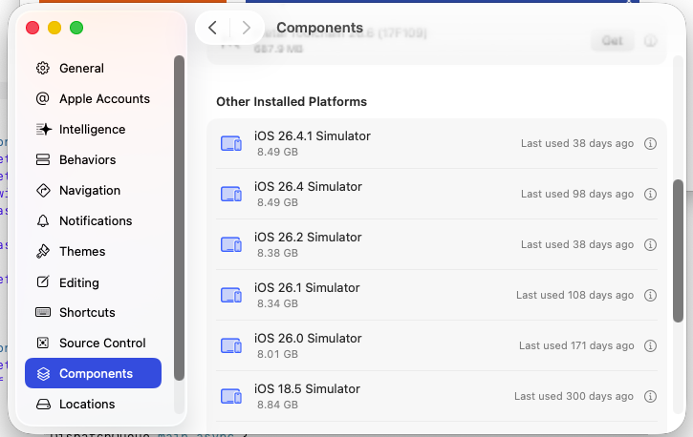693x437 pixels.
Task: Select the Shortcuts keyboard icon
Action: 43,312
